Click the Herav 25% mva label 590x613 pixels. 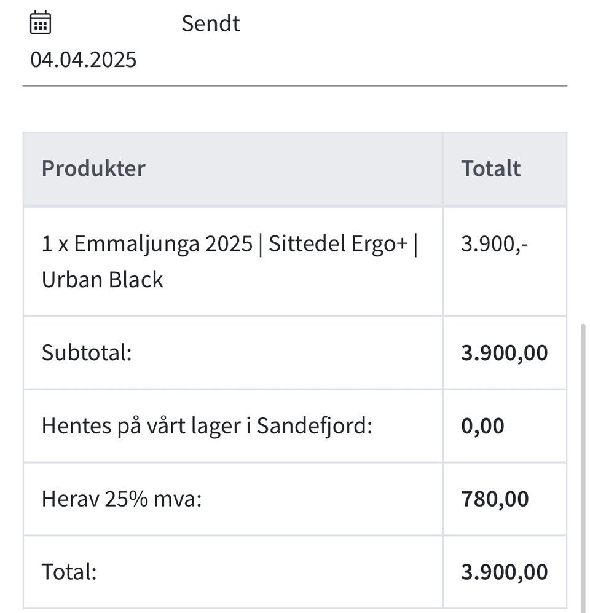(121, 499)
